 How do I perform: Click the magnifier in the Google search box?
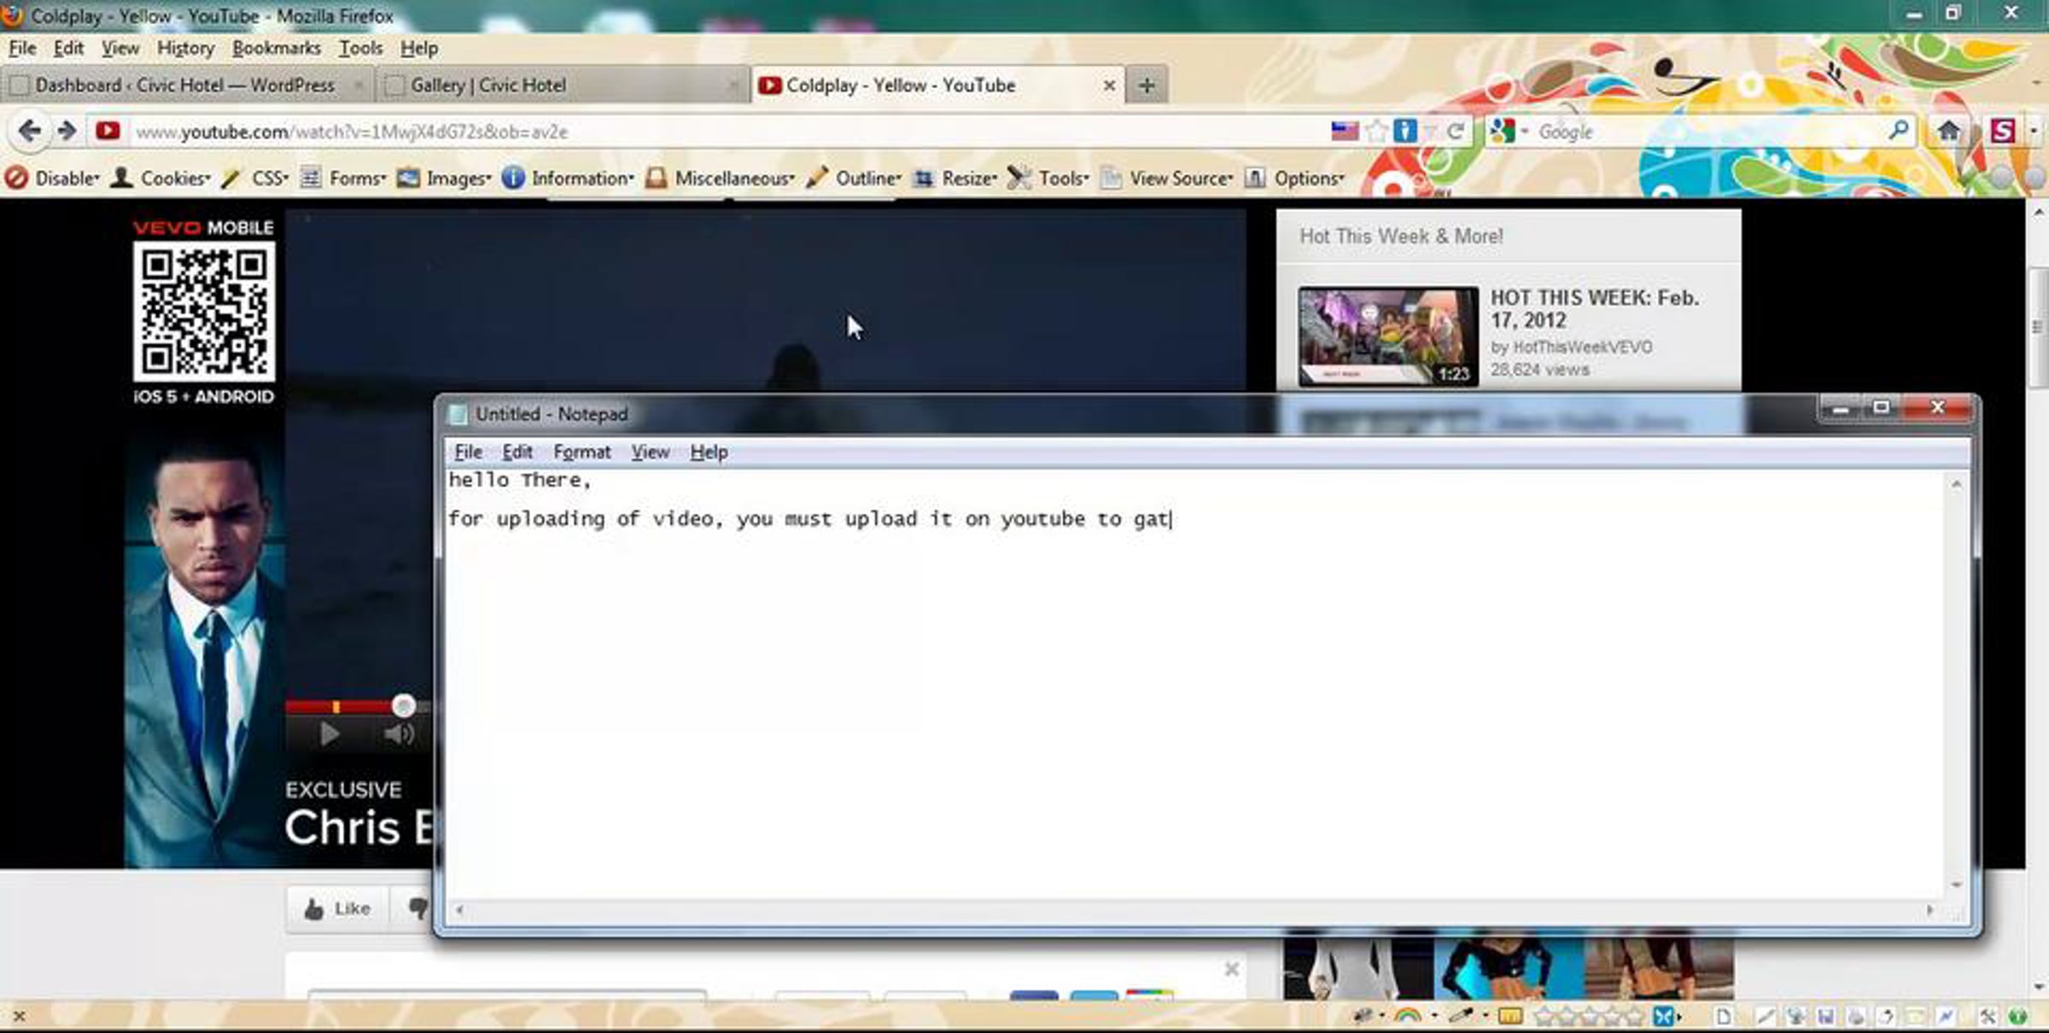[1899, 130]
